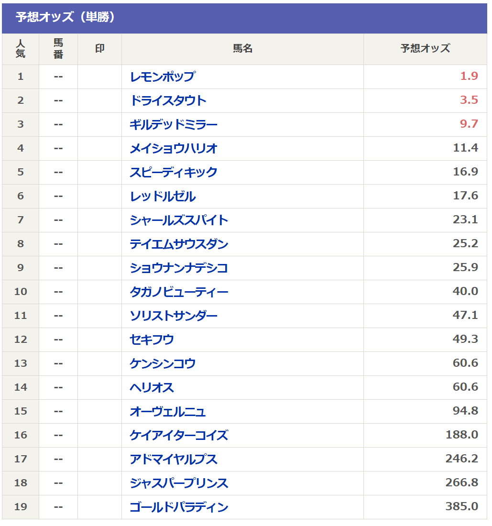
Task: Click the odds 60.6 for ヘリオス
Action: coord(466,387)
